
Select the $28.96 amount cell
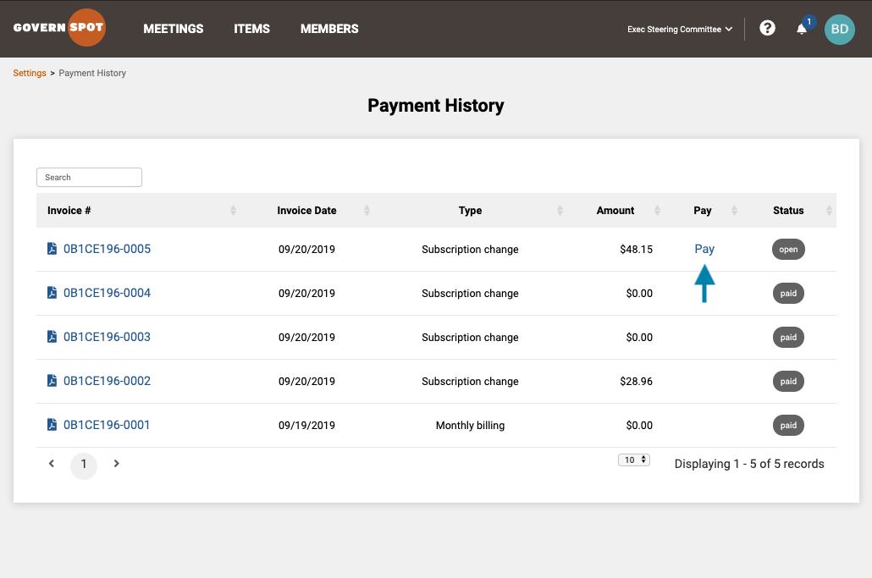point(636,381)
